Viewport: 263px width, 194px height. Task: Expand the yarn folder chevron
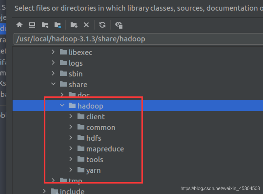click(x=71, y=170)
